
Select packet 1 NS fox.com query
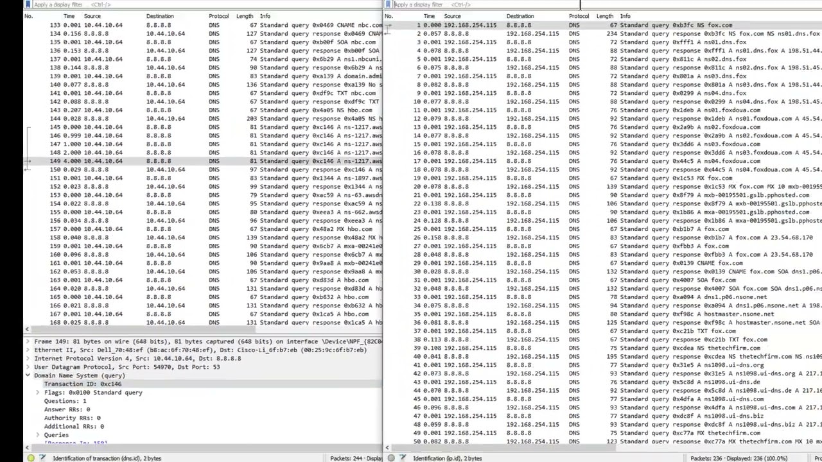coord(604,25)
